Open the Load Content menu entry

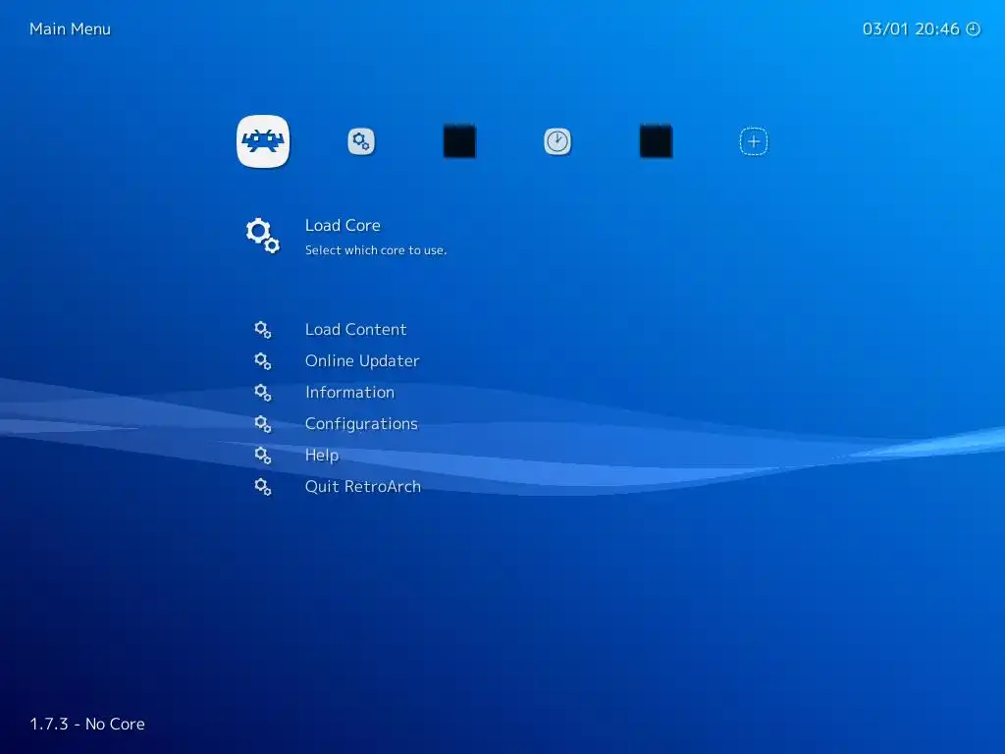pos(355,330)
